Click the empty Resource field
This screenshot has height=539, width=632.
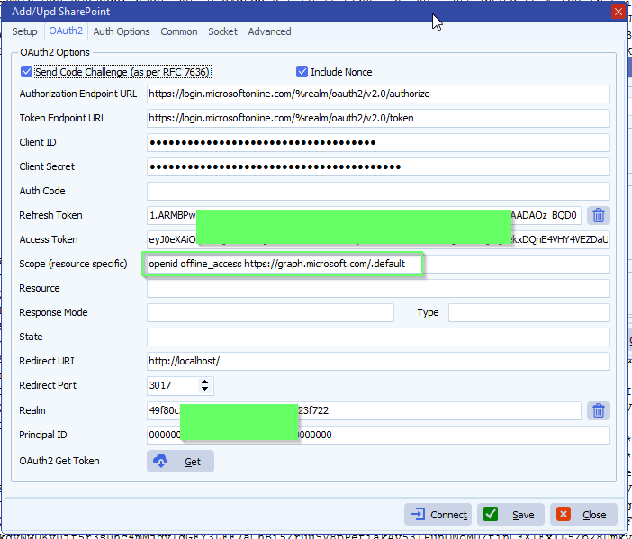click(x=378, y=289)
